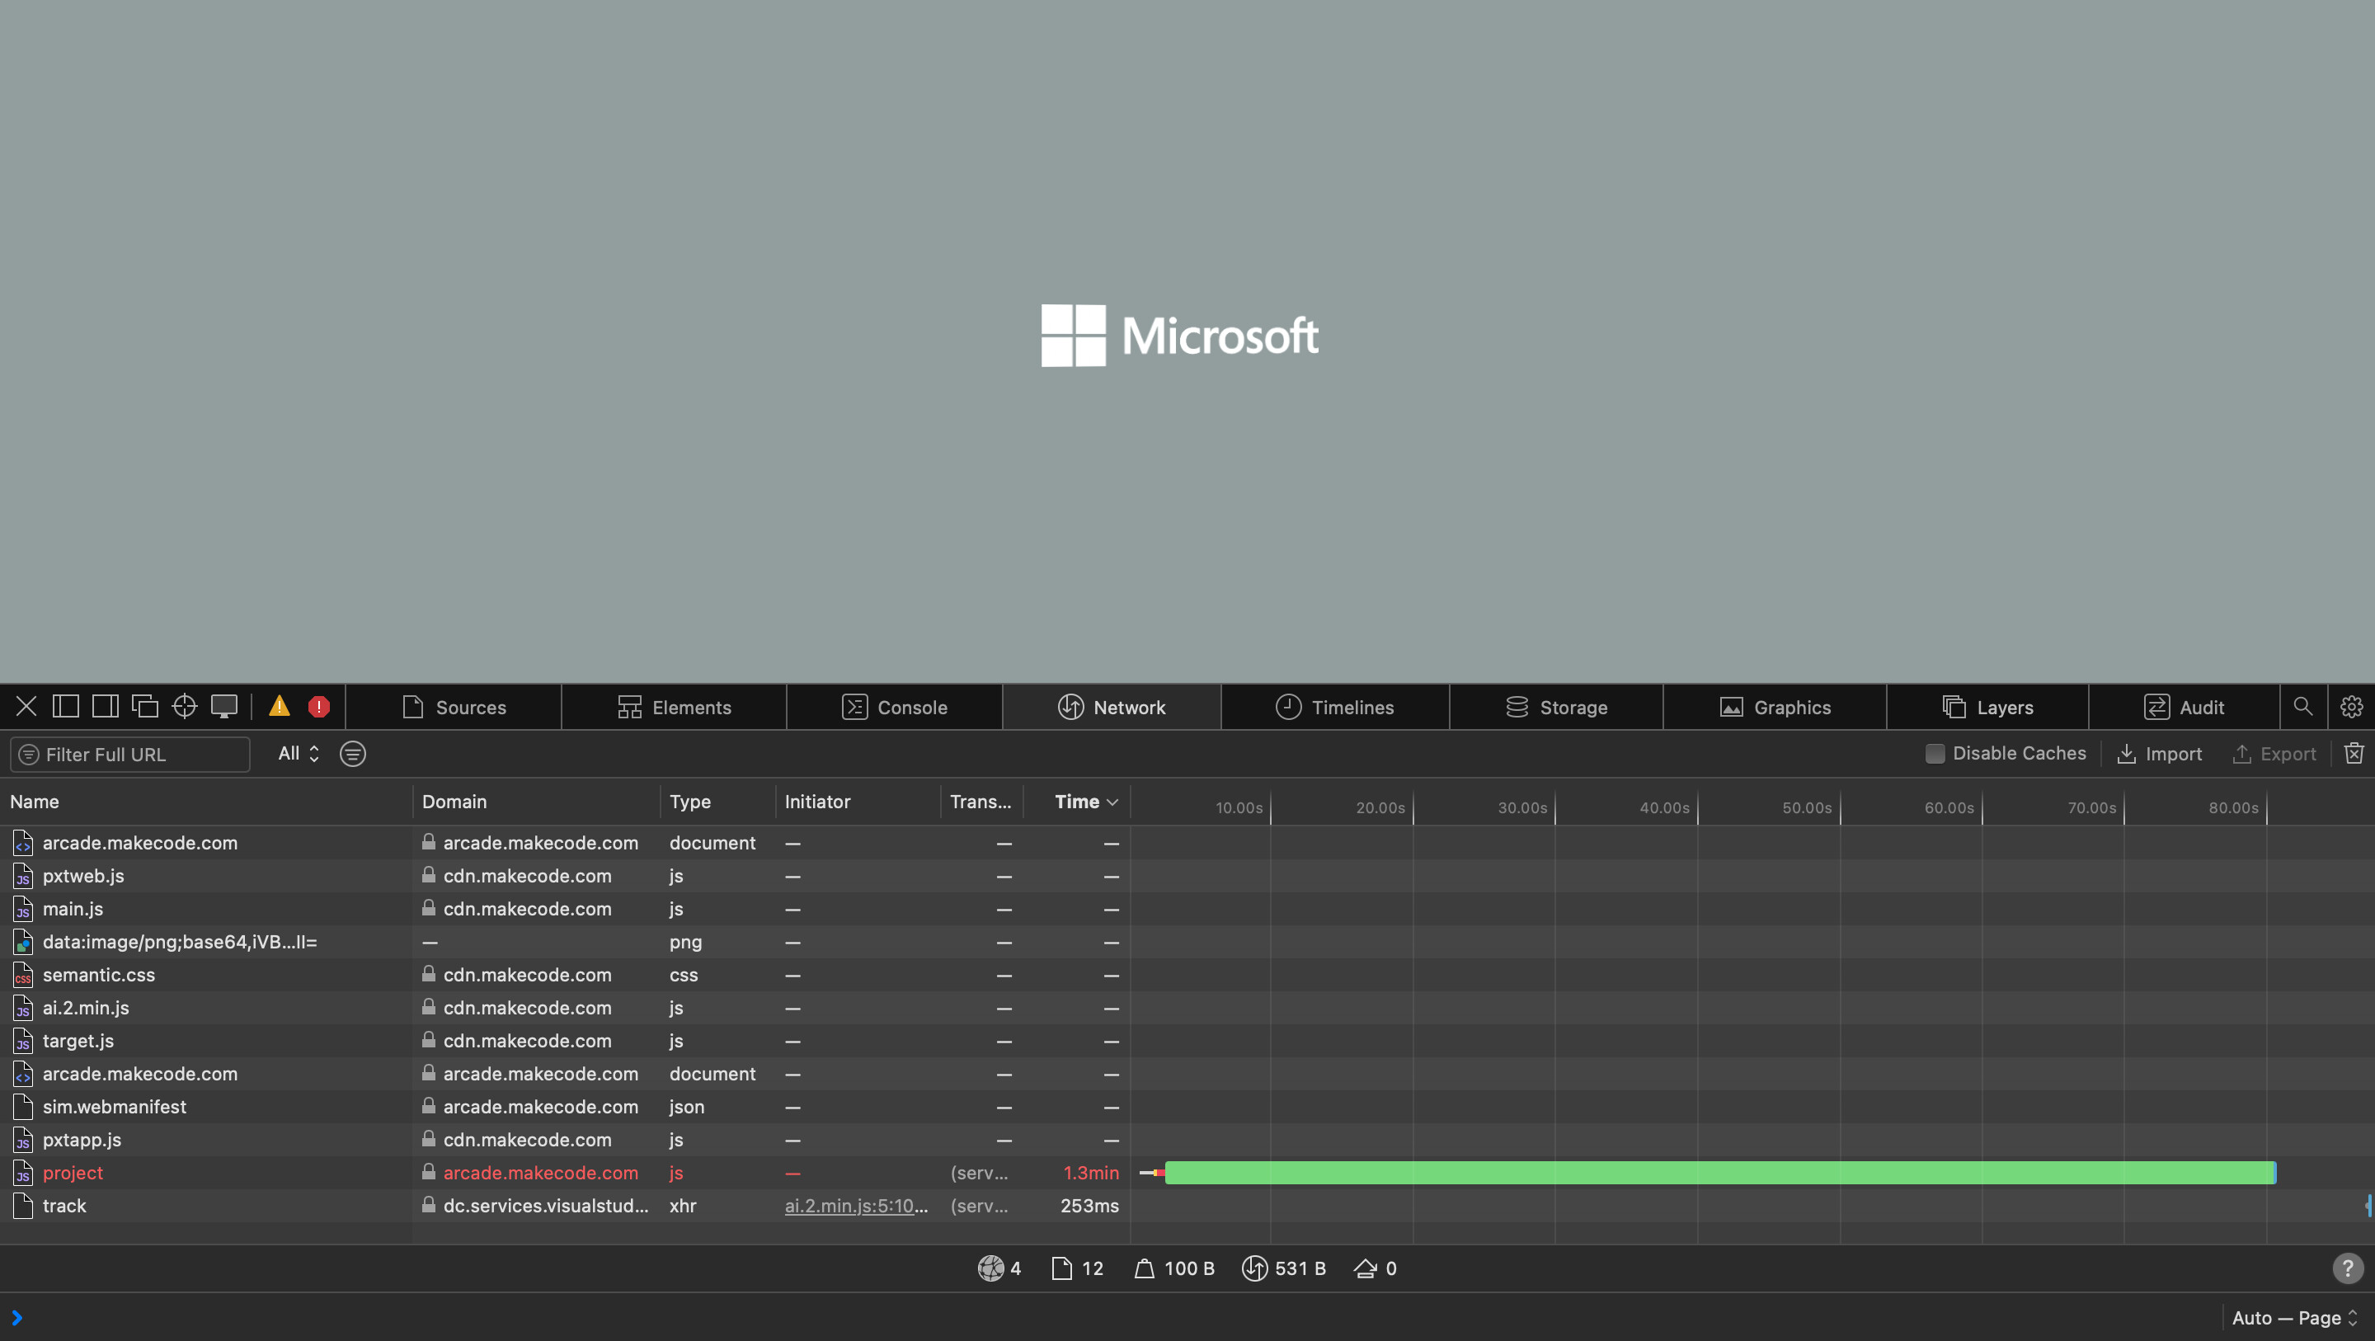The image size is (2375, 1341).
Task: Click the 40.00s timeline ruler mark
Action: pyautogui.click(x=1664, y=808)
